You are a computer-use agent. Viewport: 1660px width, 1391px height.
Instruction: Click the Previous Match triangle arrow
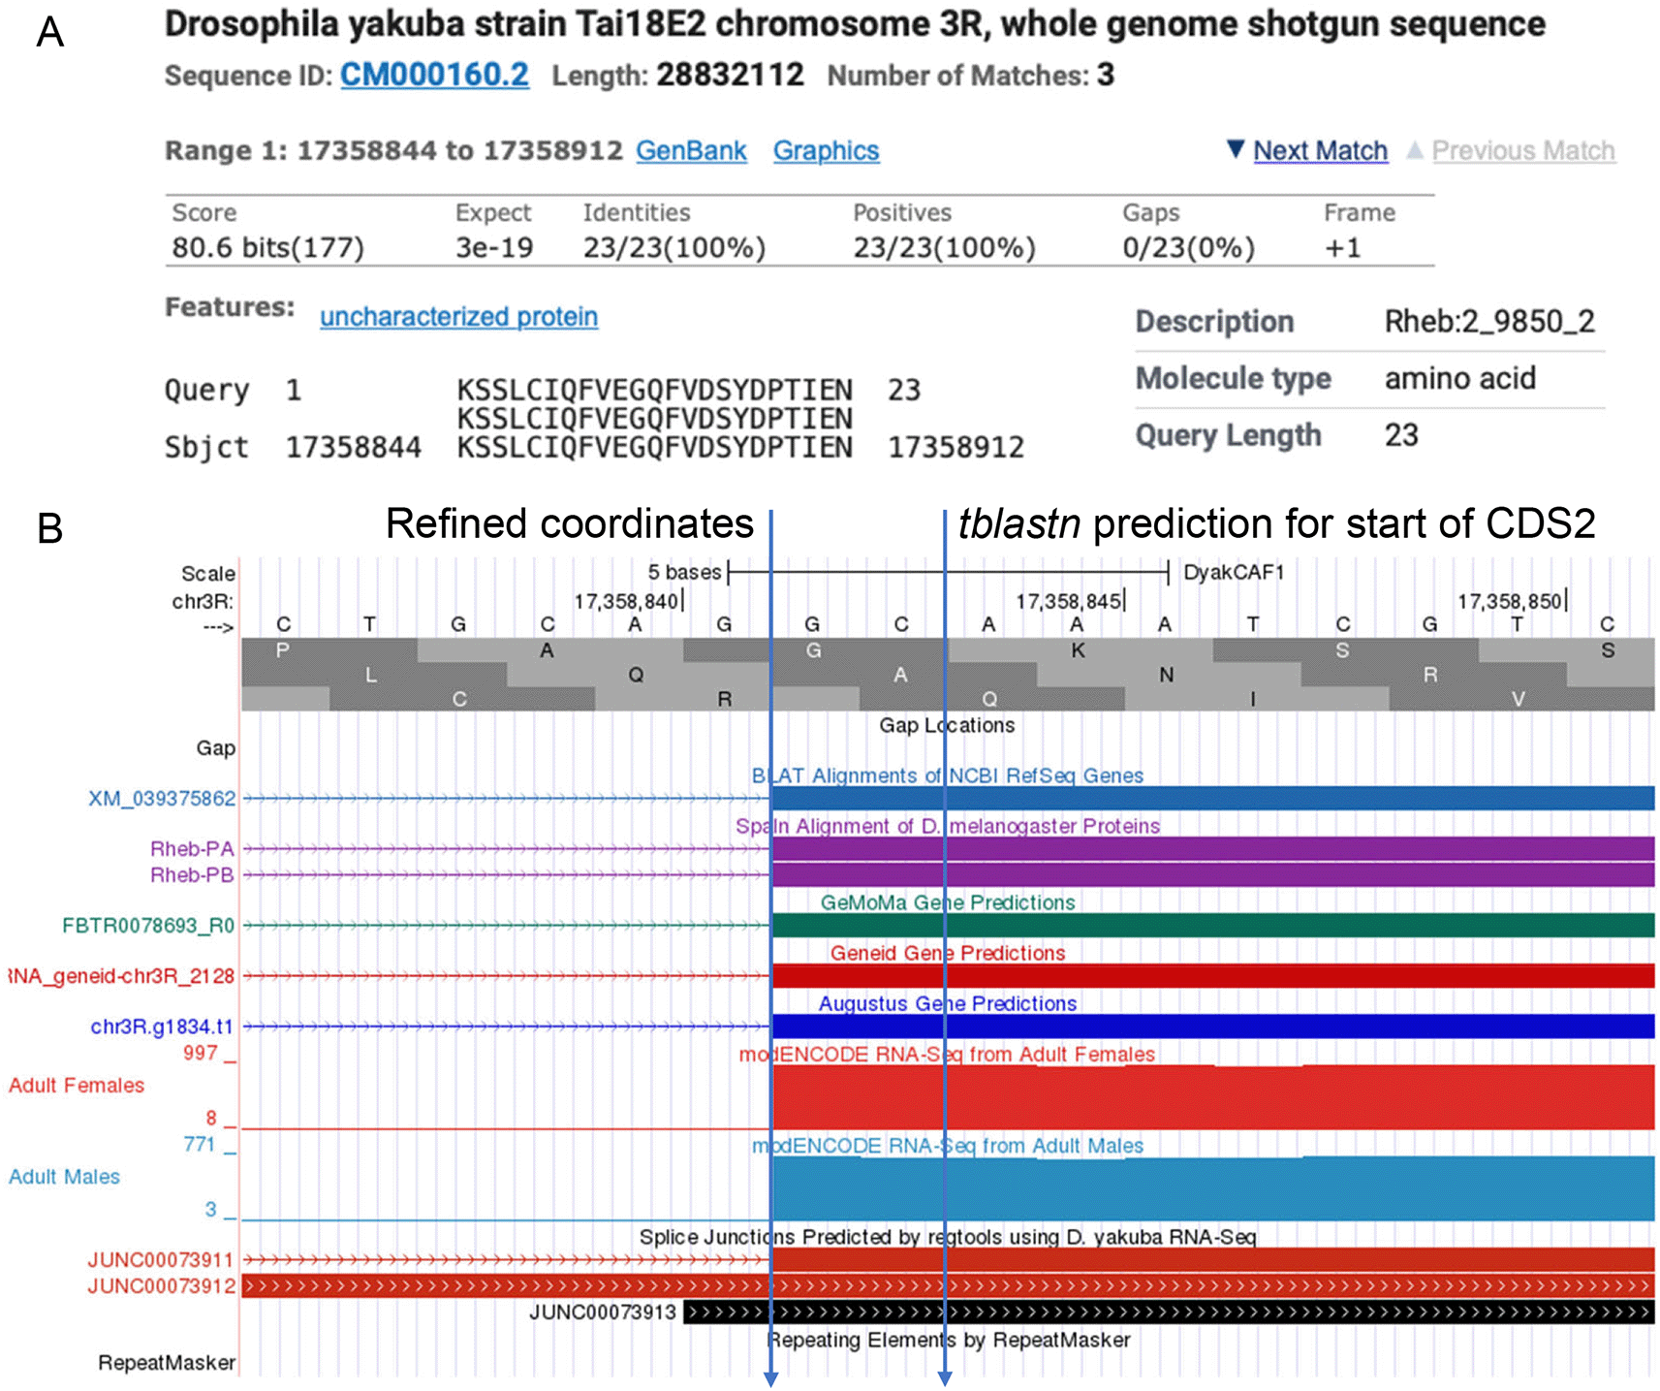pyautogui.click(x=1416, y=151)
